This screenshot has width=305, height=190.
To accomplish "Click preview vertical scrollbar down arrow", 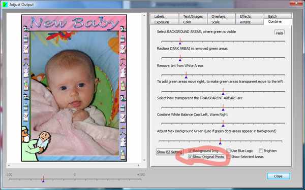I will 144,160.
